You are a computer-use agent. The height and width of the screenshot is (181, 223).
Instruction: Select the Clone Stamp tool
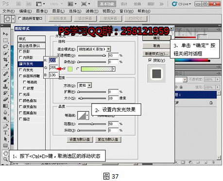(5, 87)
